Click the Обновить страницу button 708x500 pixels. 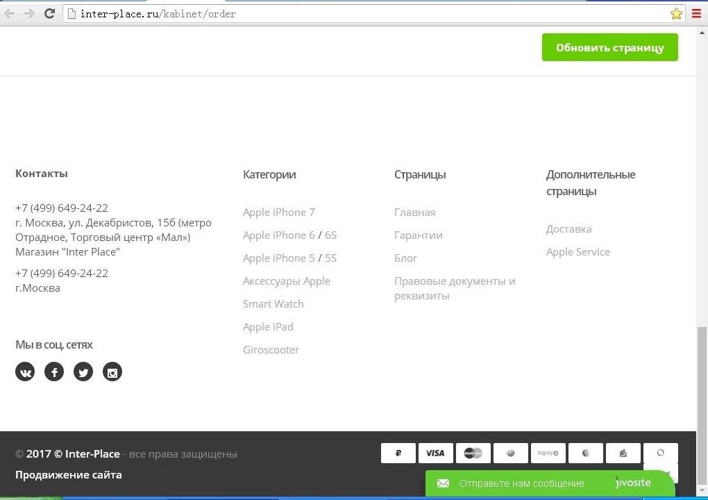(609, 47)
